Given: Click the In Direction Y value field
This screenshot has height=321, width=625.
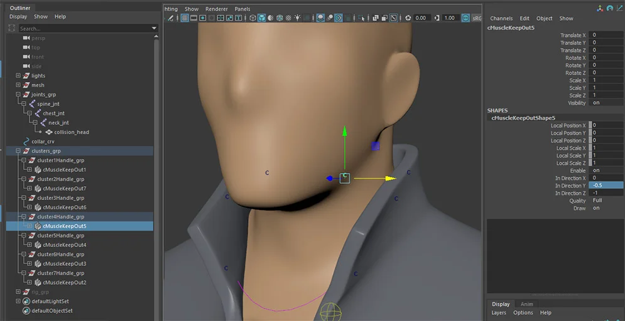Looking at the screenshot, I should pos(607,186).
